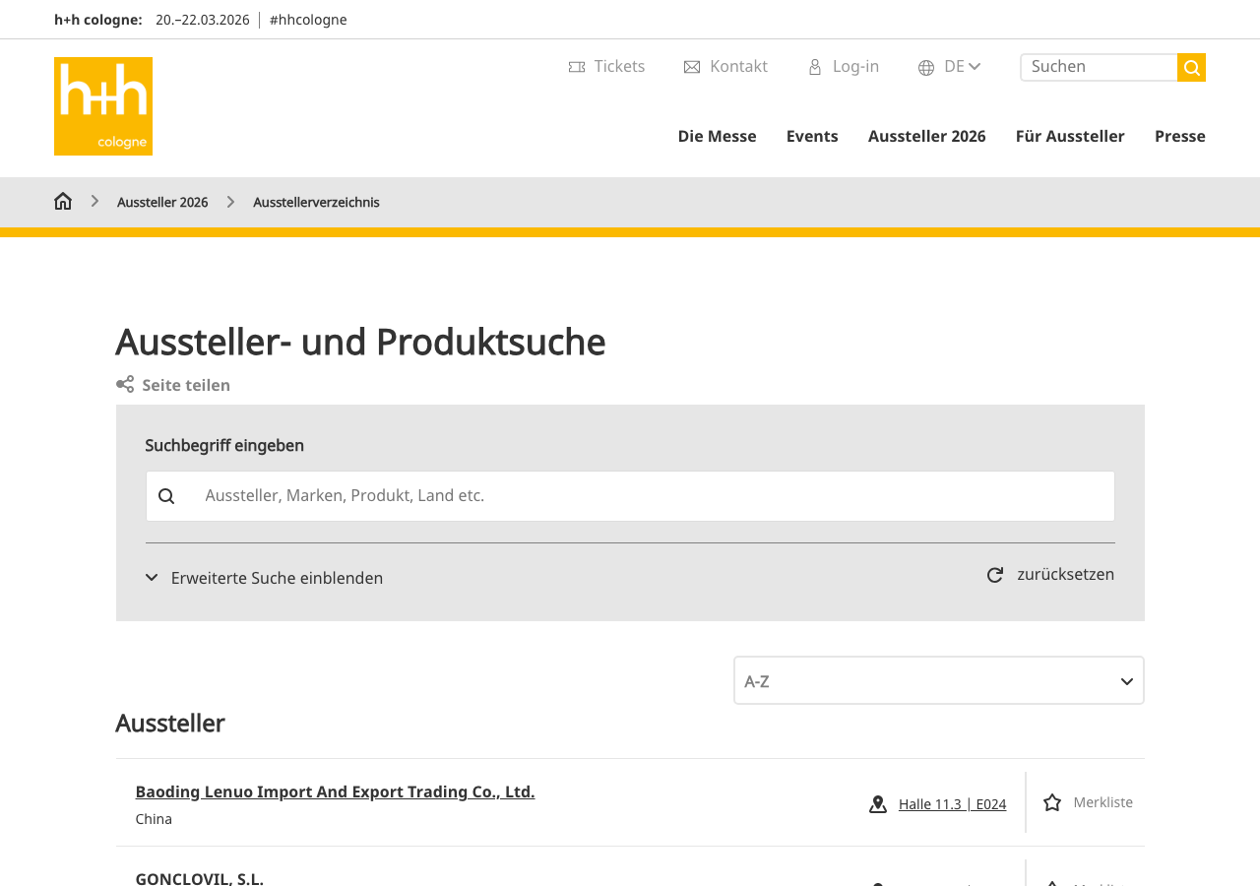The width and height of the screenshot is (1260, 886).
Task: Click the location pin next to Halle 11.3
Action: [876, 804]
